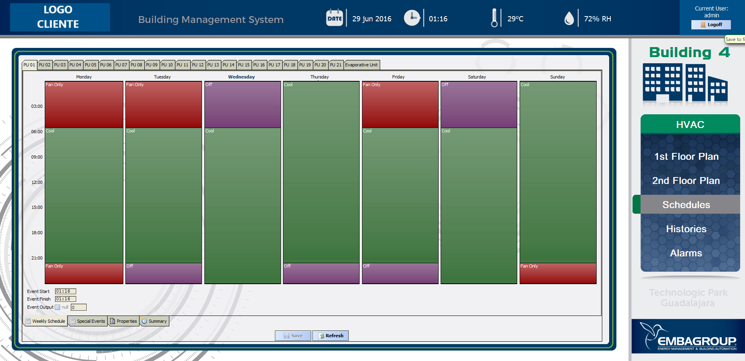Select Wednesday's Off event block
The height and width of the screenshot is (361, 745).
click(x=243, y=105)
